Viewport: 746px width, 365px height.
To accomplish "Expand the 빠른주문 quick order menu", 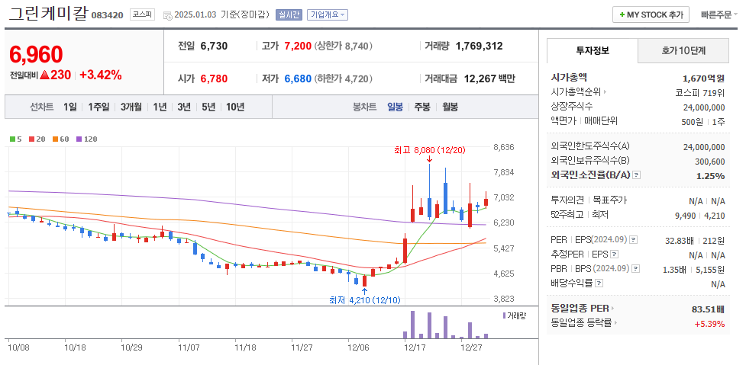I will point(719,14).
